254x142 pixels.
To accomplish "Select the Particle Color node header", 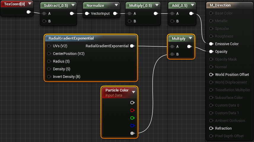I will click(119, 93).
